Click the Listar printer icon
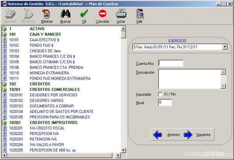Screen dimensions: 234x160 coord(121,14)
